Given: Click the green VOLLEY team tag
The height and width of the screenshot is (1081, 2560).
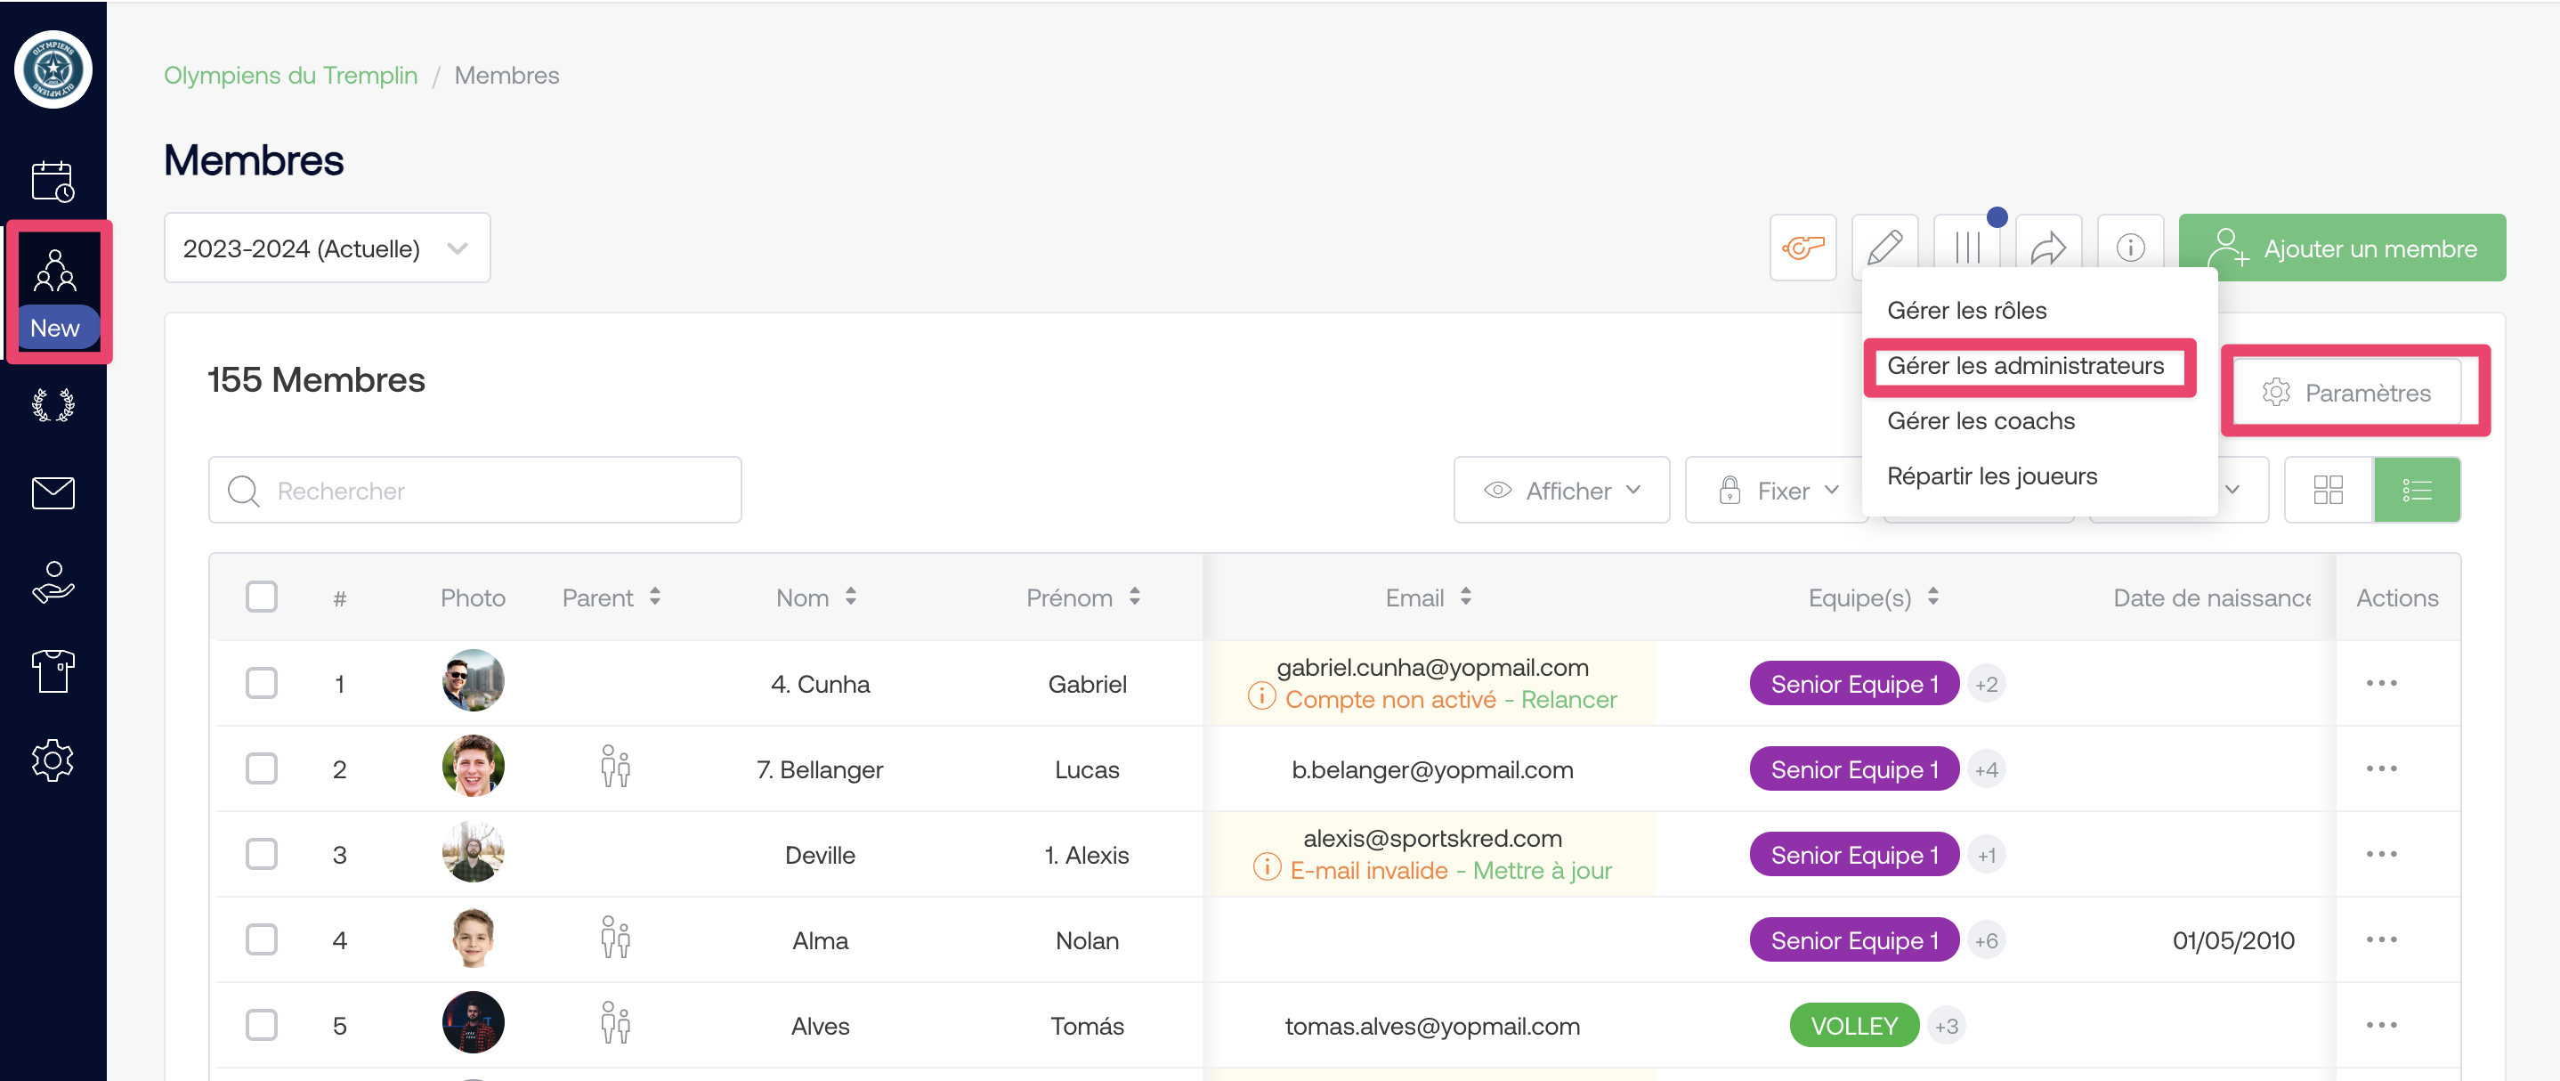Looking at the screenshot, I should click(x=1853, y=1025).
